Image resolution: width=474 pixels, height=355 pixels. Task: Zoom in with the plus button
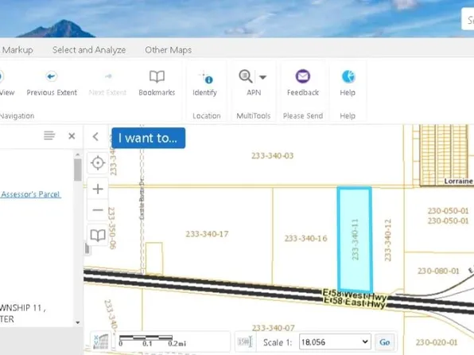[98, 189]
